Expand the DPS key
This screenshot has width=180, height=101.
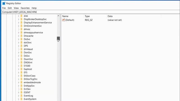(x=19, y=46)
